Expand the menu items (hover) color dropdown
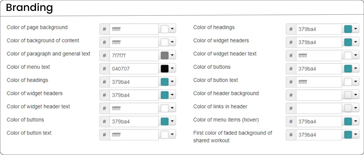The width and height of the screenshot is (364, 155). tap(356, 122)
